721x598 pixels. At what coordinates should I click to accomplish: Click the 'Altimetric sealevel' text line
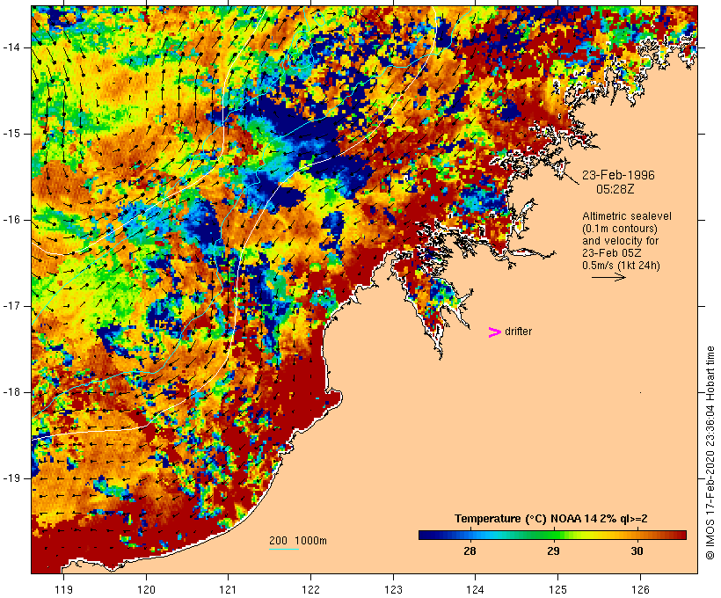[627, 216]
